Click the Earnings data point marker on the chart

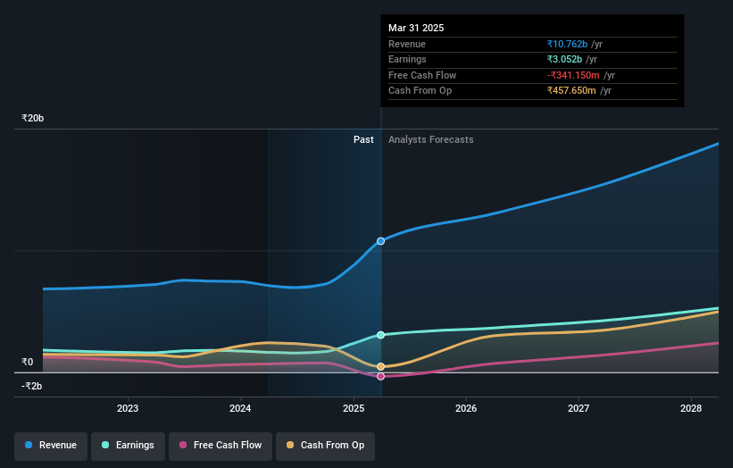380,335
